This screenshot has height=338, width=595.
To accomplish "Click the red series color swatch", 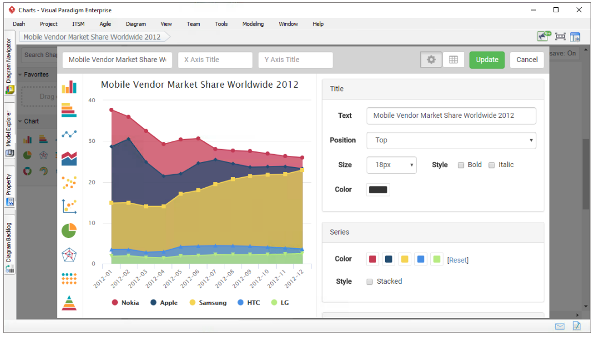I will [373, 259].
